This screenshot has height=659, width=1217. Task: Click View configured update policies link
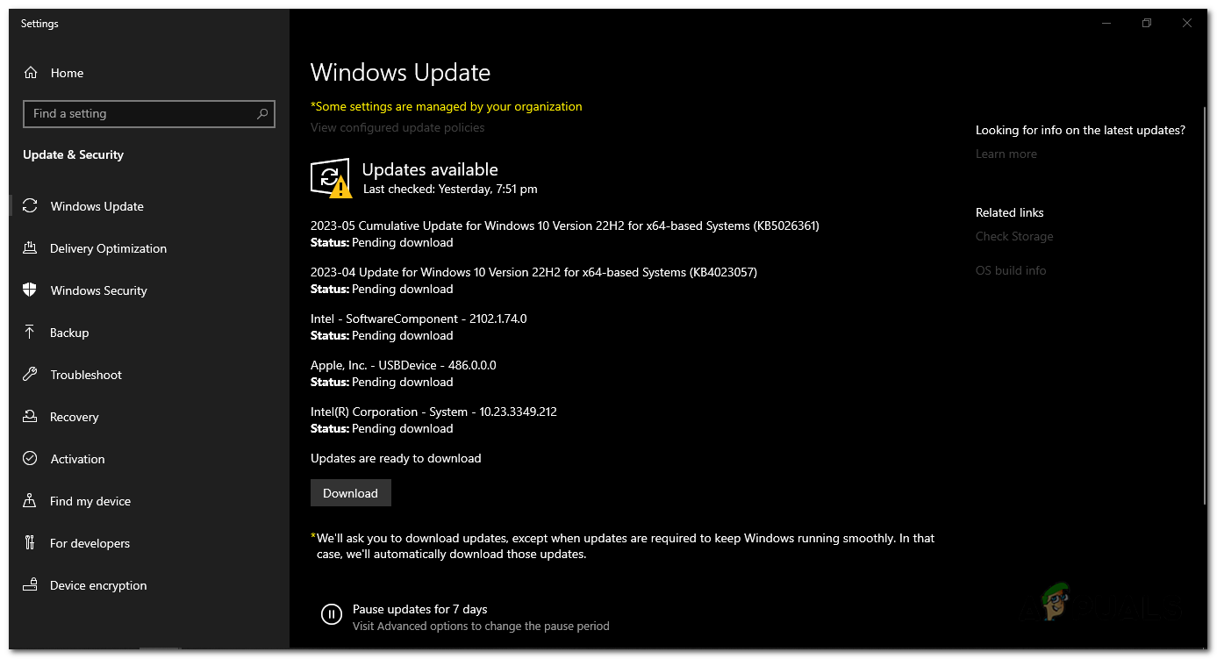click(x=397, y=127)
